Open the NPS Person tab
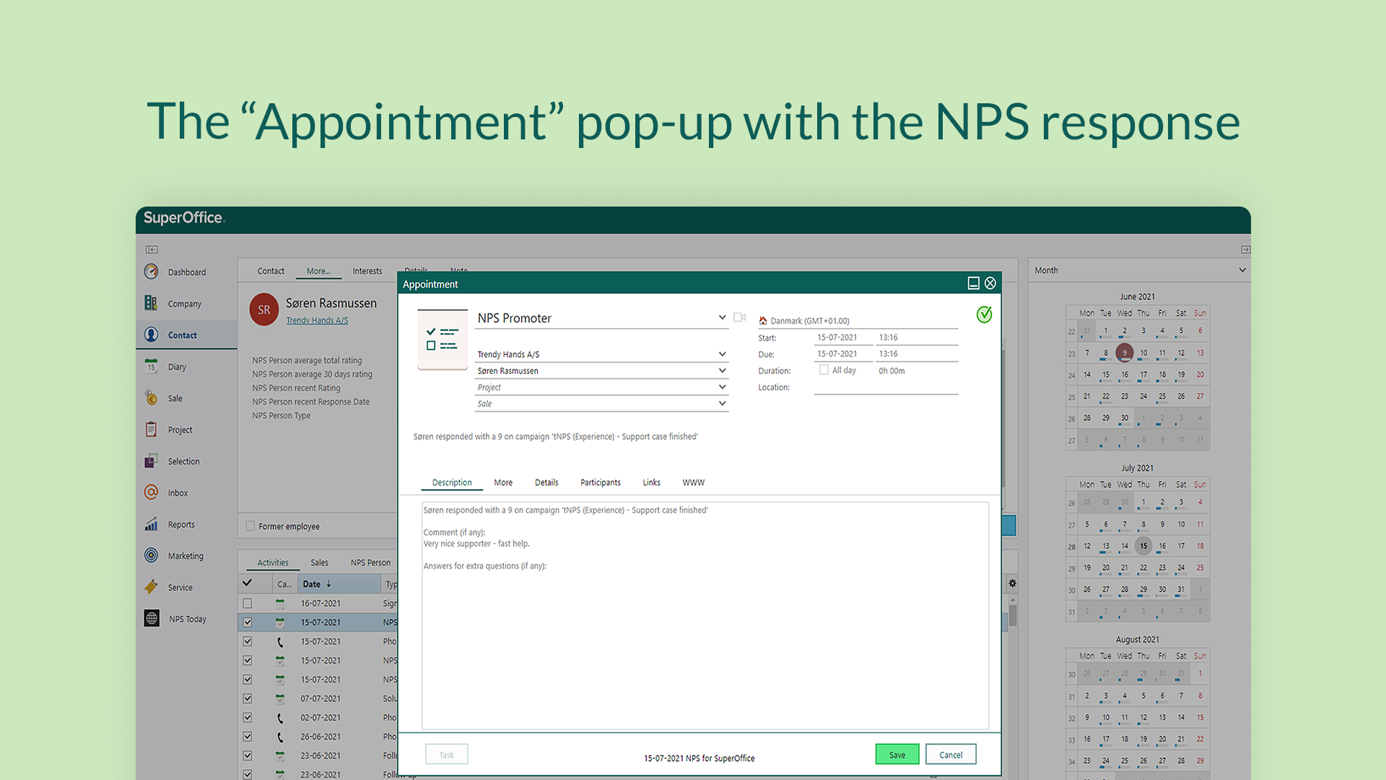Screen dimensions: 1386x780 (371, 563)
